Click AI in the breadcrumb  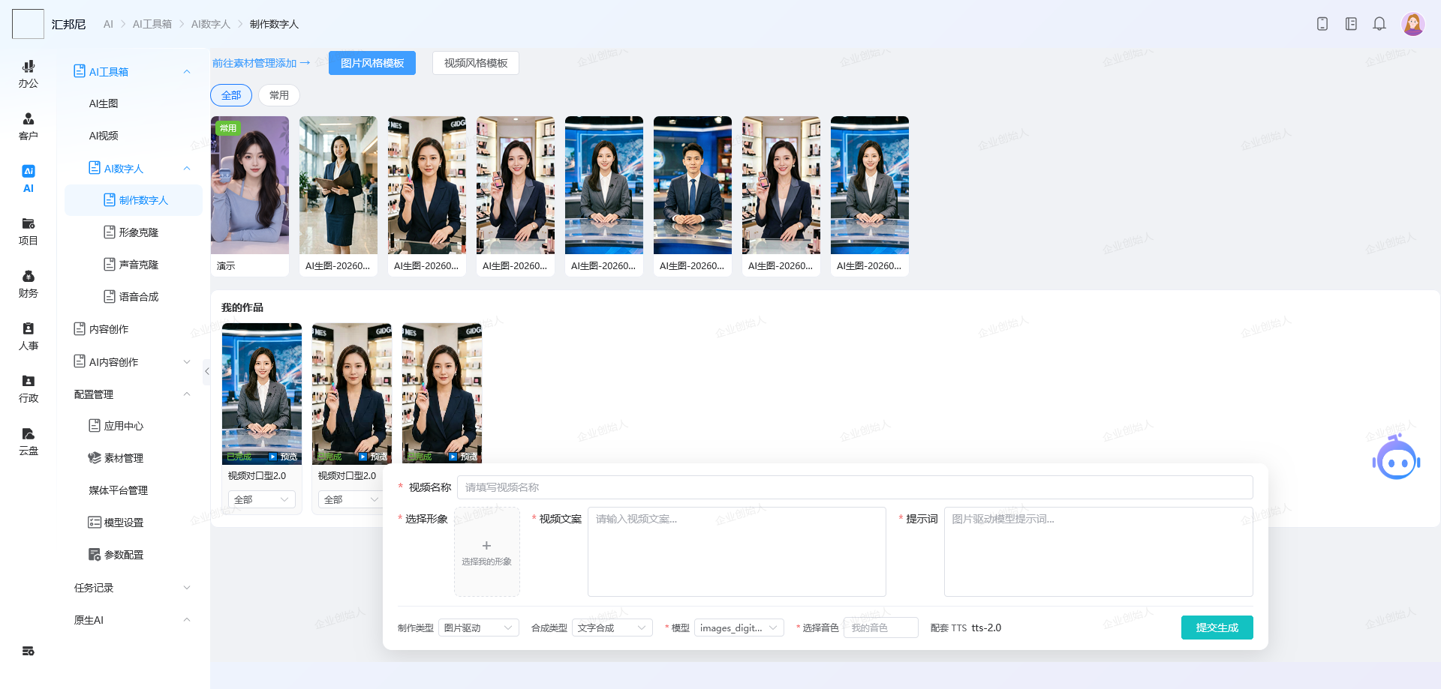click(108, 24)
